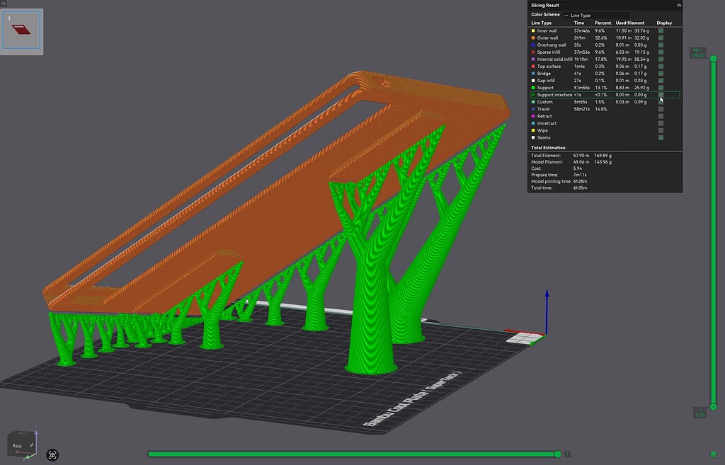Click the 'Line Type' column header
This screenshot has width=725, height=465.
tap(542, 23)
